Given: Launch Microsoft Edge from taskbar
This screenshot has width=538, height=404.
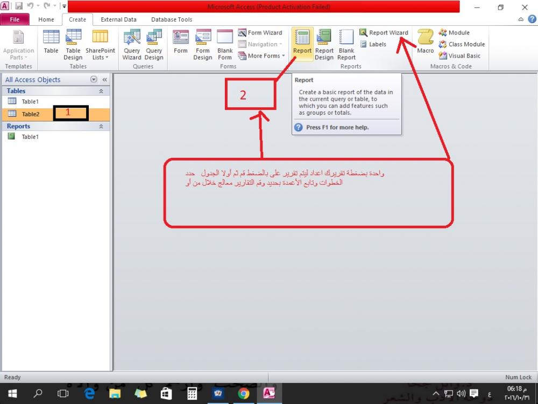Looking at the screenshot, I should pyautogui.click(x=89, y=393).
